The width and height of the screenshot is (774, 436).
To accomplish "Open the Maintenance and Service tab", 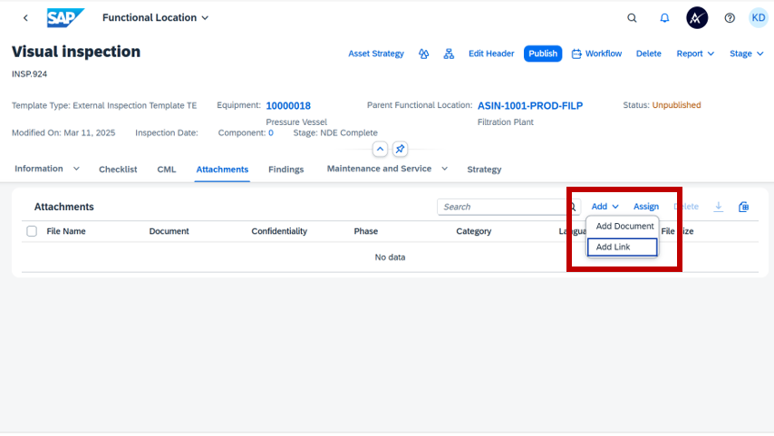I will (379, 169).
